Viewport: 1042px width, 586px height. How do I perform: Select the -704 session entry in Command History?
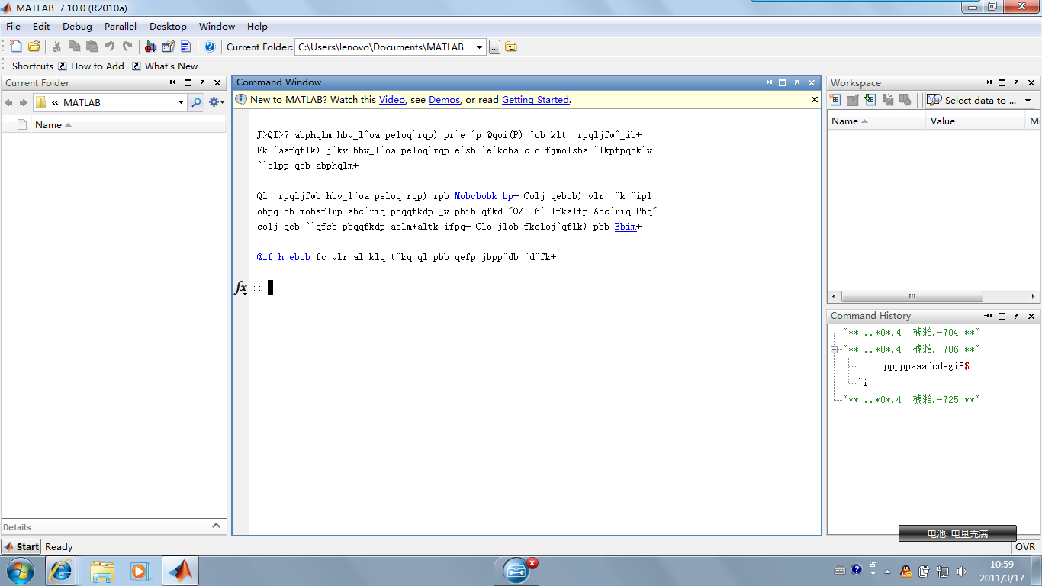point(911,333)
